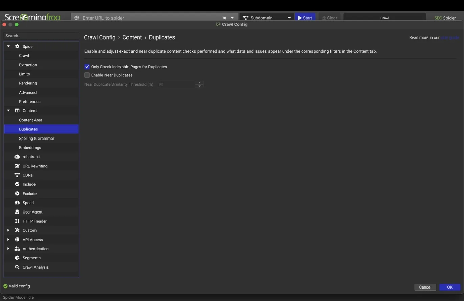Click the Spider gear icon
The image size is (464, 301).
(17, 46)
